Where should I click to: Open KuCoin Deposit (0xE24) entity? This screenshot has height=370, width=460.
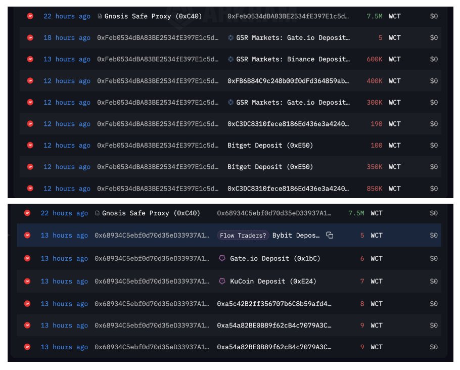point(273,281)
